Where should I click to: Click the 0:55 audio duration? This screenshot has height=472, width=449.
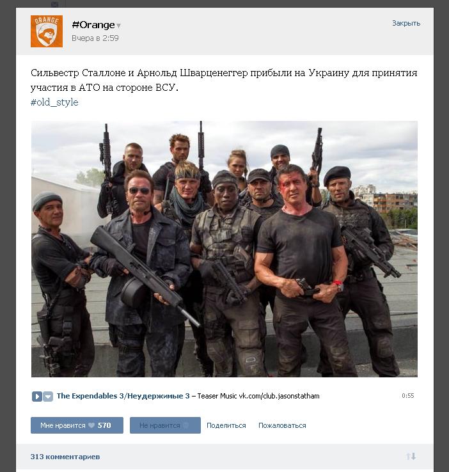tap(408, 395)
